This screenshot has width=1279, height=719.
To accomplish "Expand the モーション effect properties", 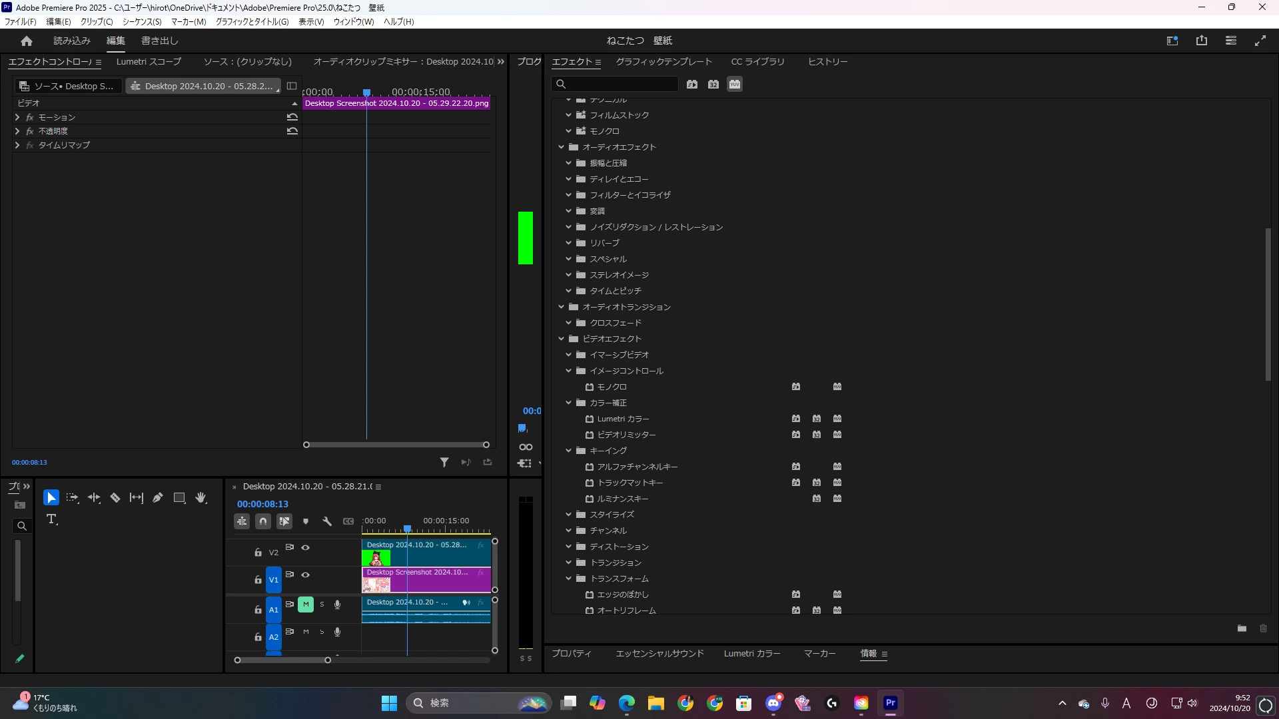I will point(17,117).
